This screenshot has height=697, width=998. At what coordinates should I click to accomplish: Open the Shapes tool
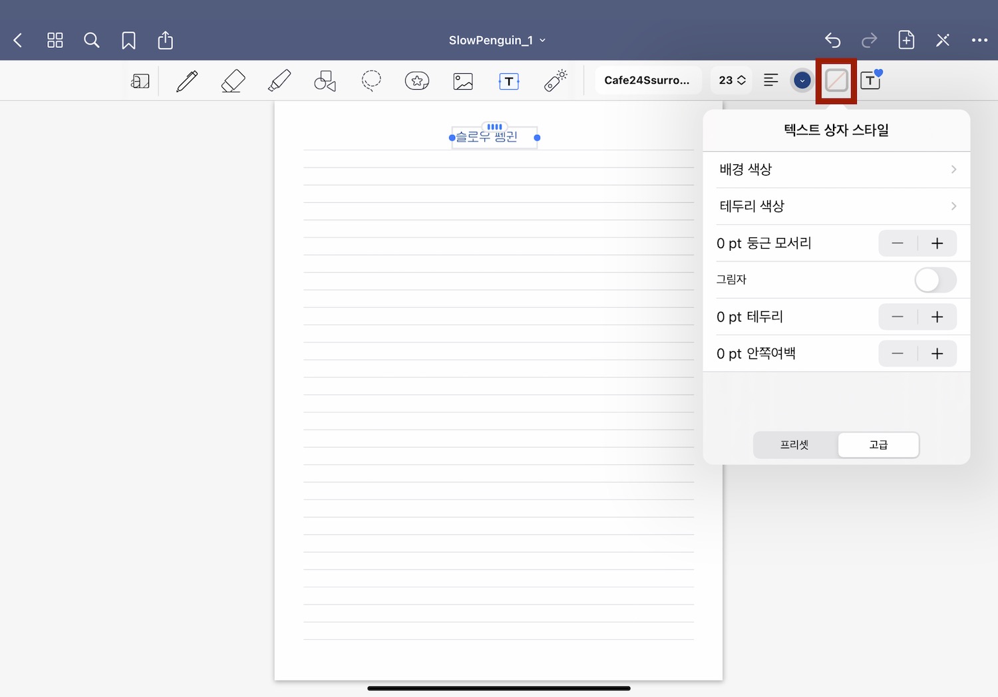324,80
